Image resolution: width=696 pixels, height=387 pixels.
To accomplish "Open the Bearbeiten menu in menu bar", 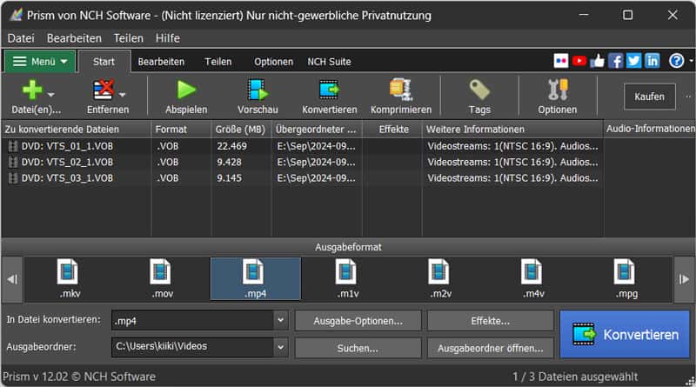I will 74,38.
